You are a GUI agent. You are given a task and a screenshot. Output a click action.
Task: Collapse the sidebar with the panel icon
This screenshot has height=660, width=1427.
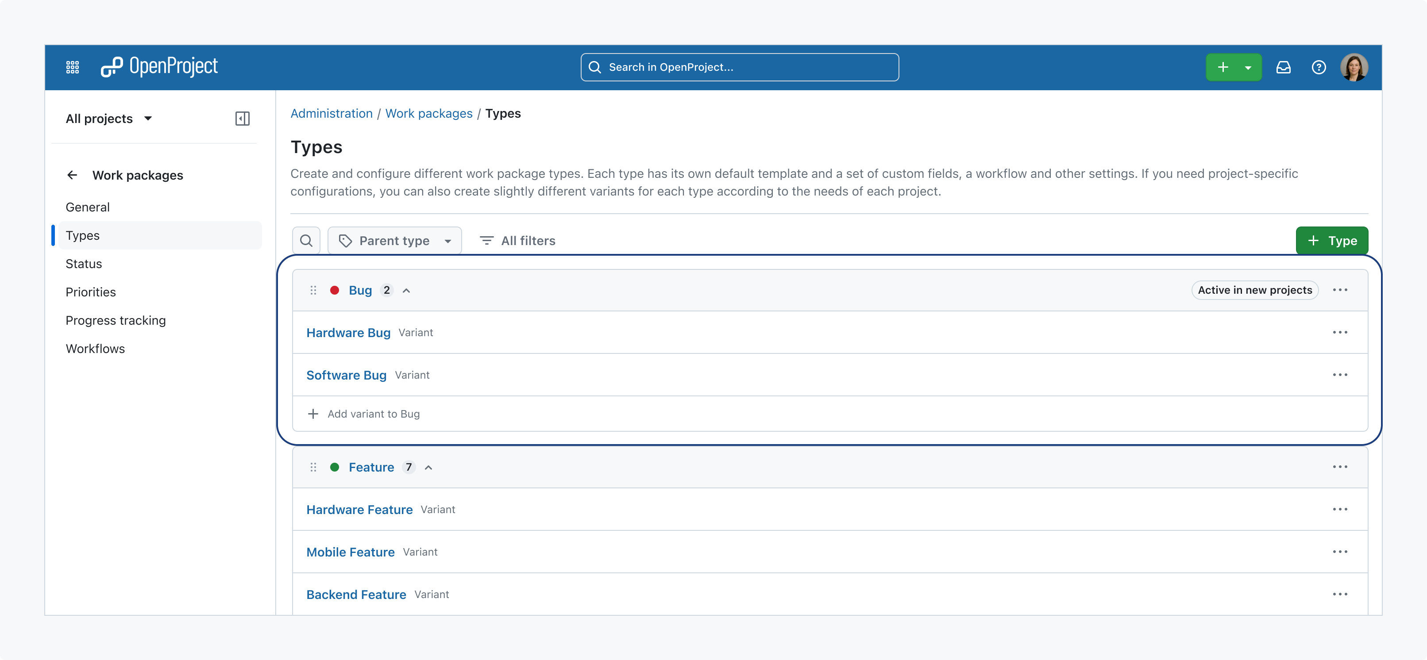242,119
